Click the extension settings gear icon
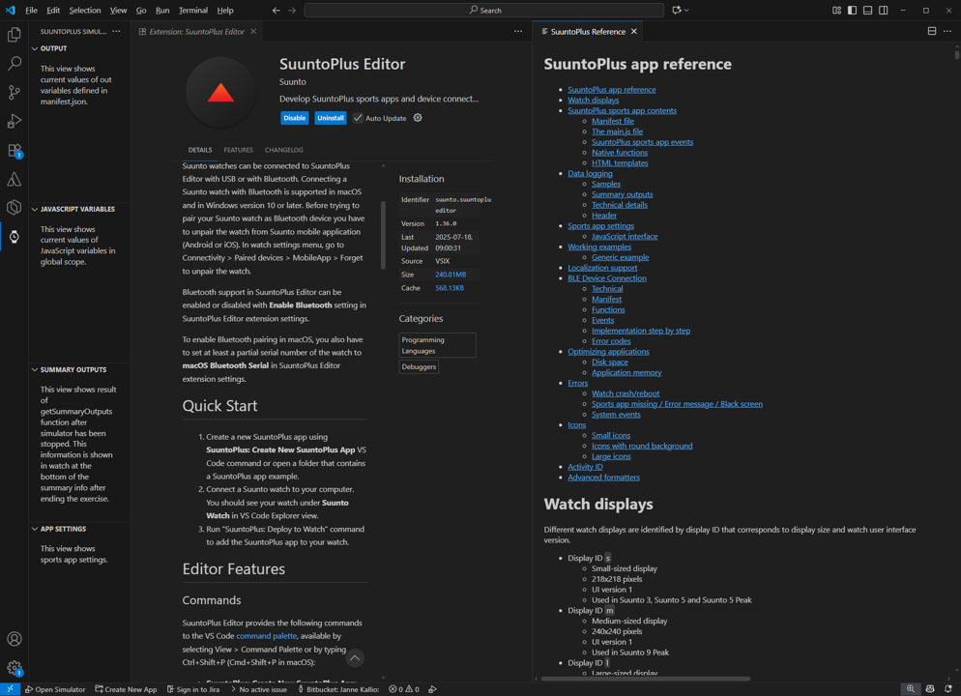 (x=418, y=118)
